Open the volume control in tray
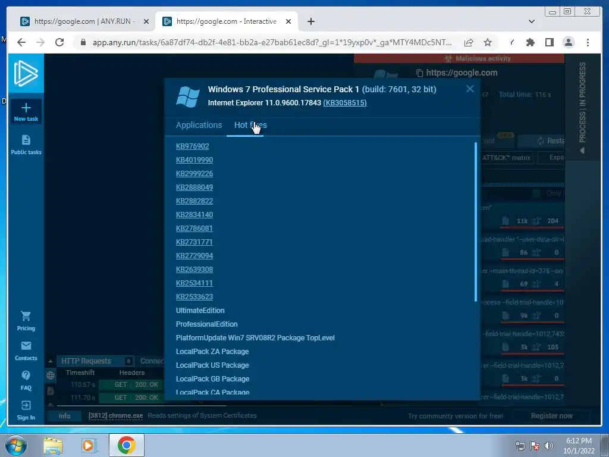 pos(549,446)
